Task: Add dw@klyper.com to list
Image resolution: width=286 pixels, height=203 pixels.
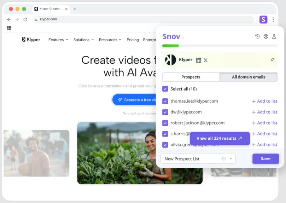Action: coord(264,112)
